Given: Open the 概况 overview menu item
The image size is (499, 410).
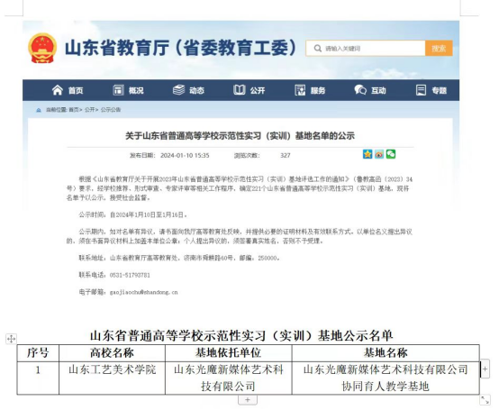Looking at the screenshot, I should [128, 90].
